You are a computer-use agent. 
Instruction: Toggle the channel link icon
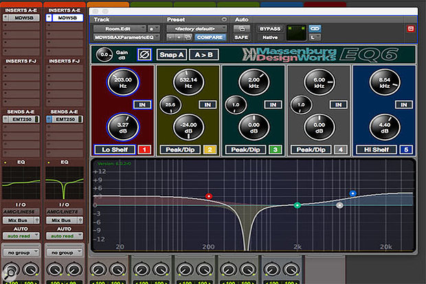315,29
